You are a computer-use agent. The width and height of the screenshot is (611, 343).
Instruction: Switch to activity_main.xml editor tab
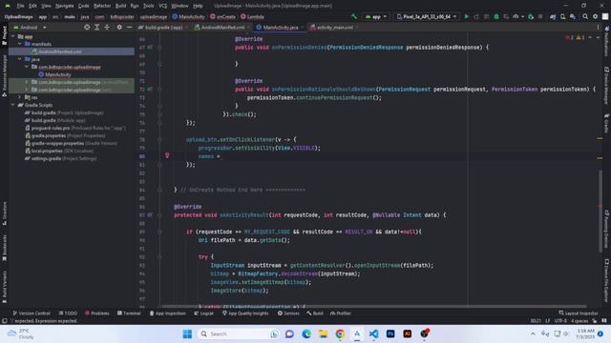pyautogui.click(x=334, y=28)
